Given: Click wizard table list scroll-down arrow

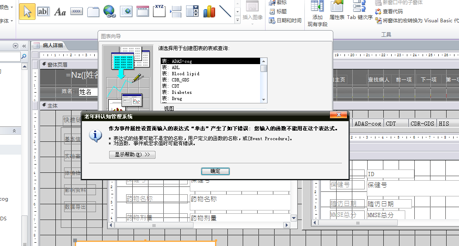Looking at the screenshot, I should pyautogui.click(x=264, y=100).
